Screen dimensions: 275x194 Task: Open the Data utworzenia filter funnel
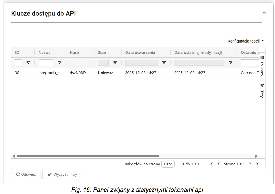coord(164,63)
